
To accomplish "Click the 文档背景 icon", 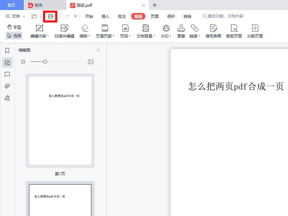I will (145, 28).
